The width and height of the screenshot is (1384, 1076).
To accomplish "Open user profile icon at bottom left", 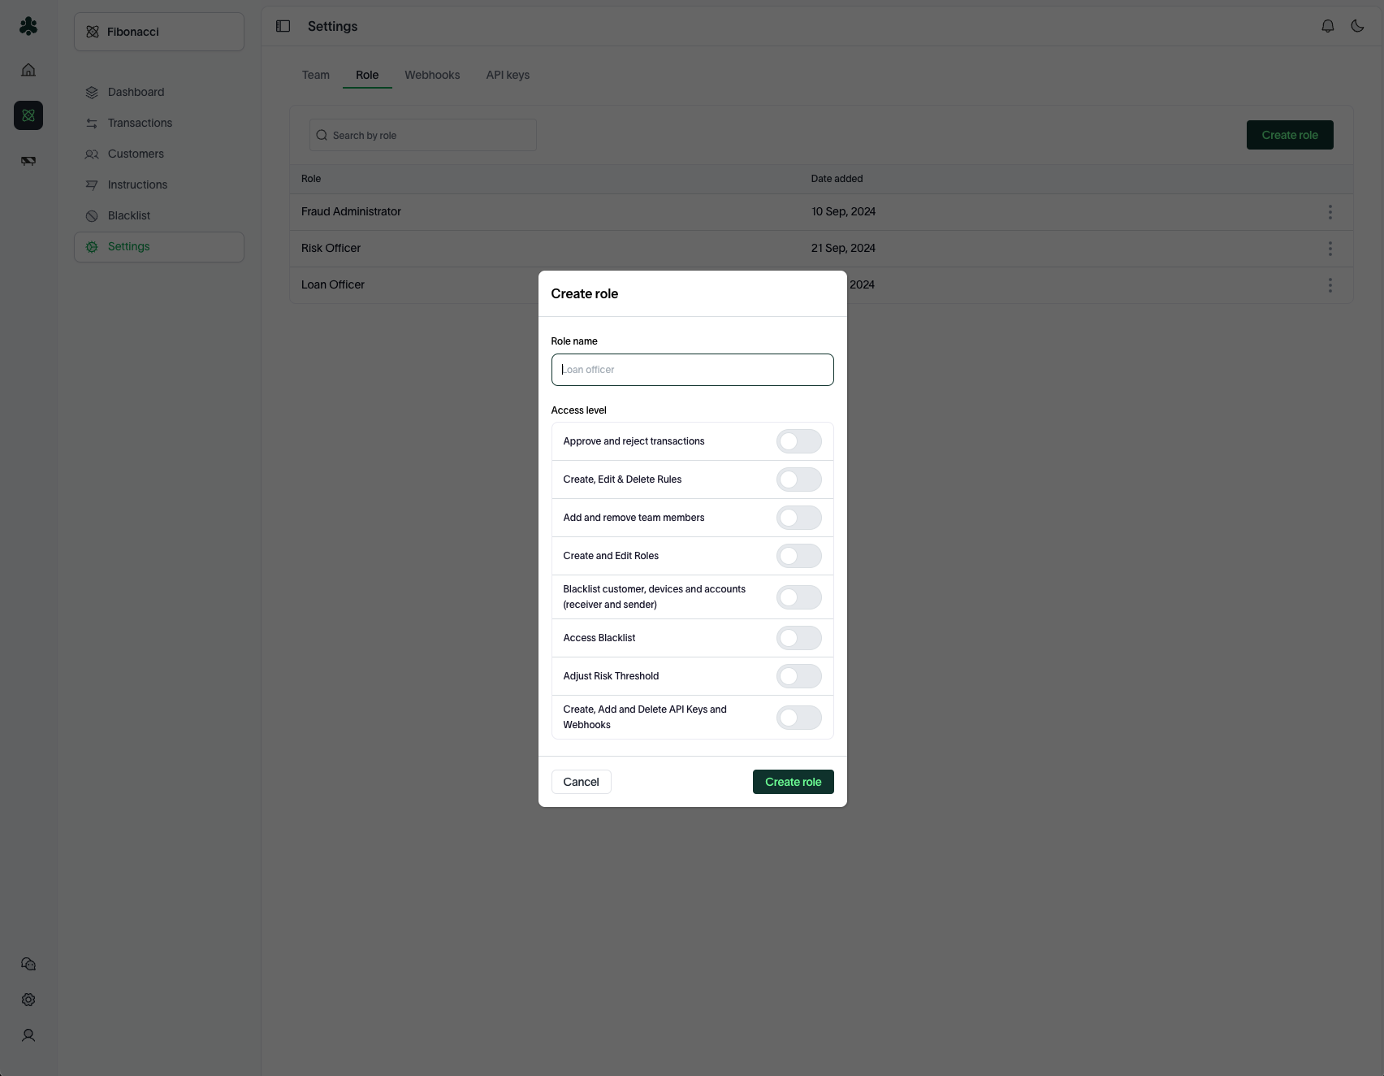I will [28, 1035].
